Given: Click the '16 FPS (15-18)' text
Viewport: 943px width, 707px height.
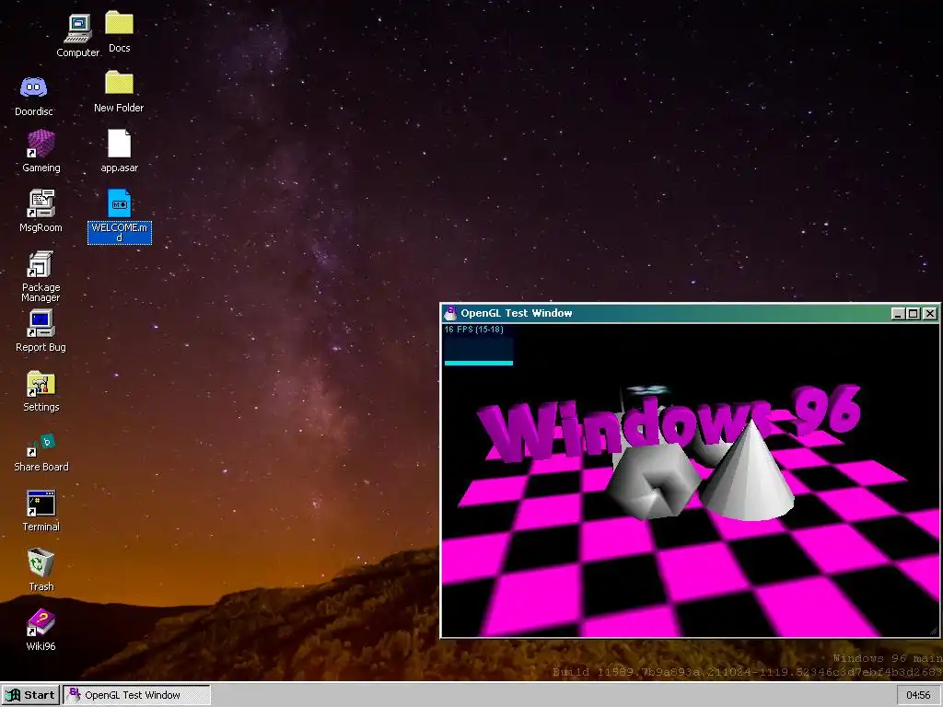Looking at the screenshot, I should (474, 330).
